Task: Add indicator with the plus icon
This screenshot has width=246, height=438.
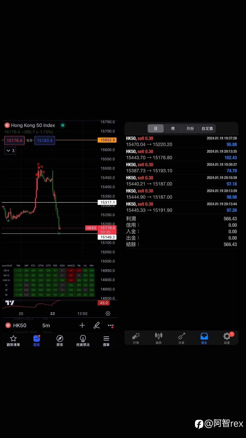Action: 82,325
